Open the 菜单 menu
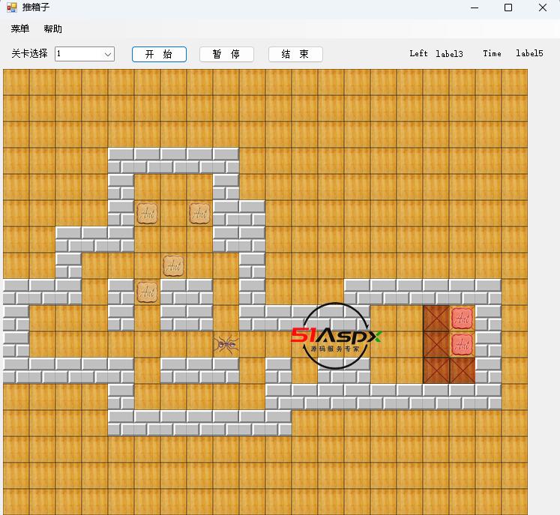560x515 pixels. 20,29
